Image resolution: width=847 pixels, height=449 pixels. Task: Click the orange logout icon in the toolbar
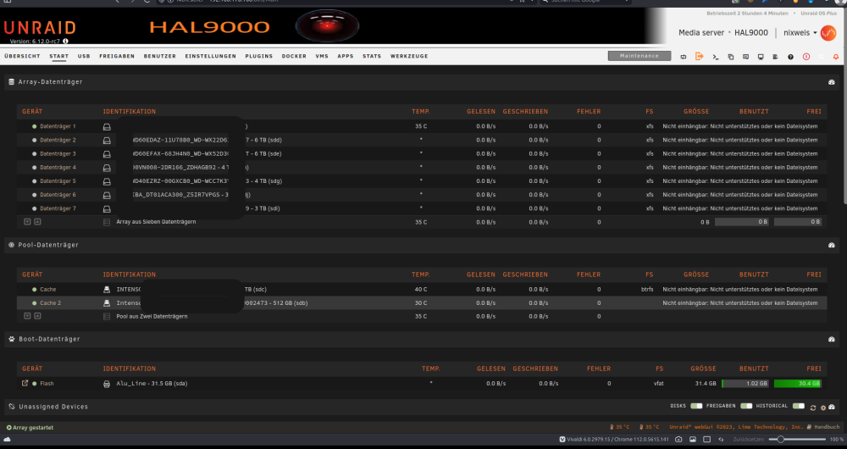click(699, 56)
